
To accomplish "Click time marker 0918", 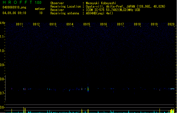I will click(x=137, y=24).
